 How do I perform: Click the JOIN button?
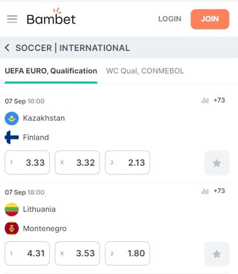(x=210, y=19)
